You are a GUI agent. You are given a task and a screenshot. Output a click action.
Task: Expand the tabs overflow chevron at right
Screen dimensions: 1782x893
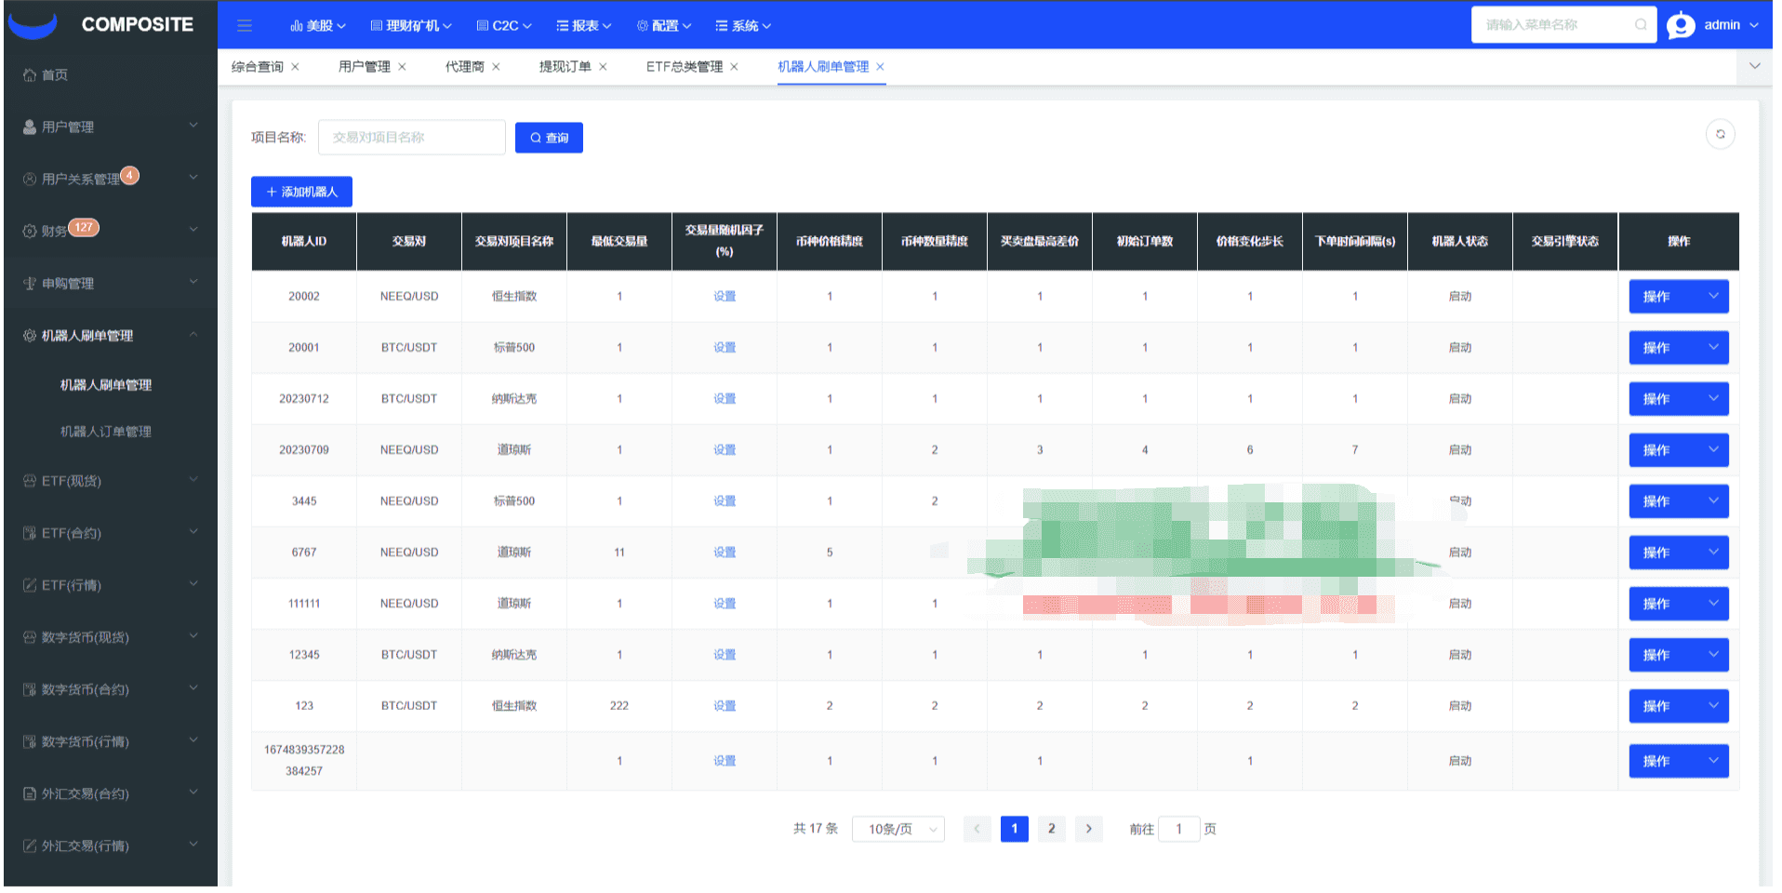coord(1754,66)
